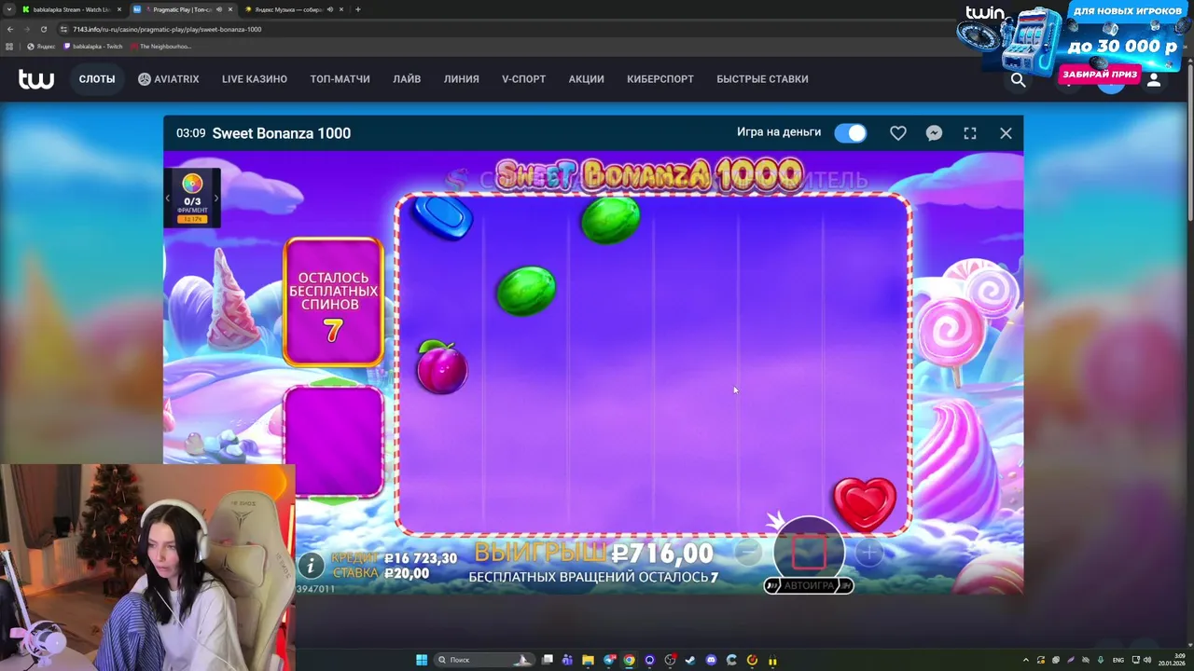Open ТОП-МАТЧИ in navigation
The width and height of the screenshot is (1194, 671).
(340, 79)
